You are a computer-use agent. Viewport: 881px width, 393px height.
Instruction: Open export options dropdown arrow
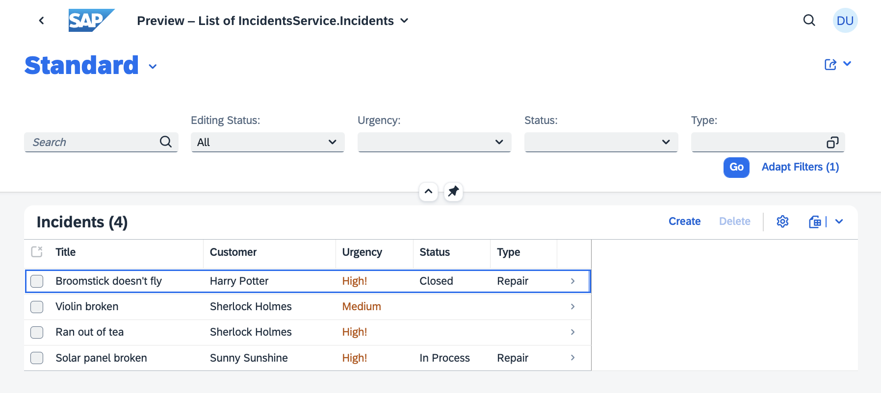pos(839,221)
